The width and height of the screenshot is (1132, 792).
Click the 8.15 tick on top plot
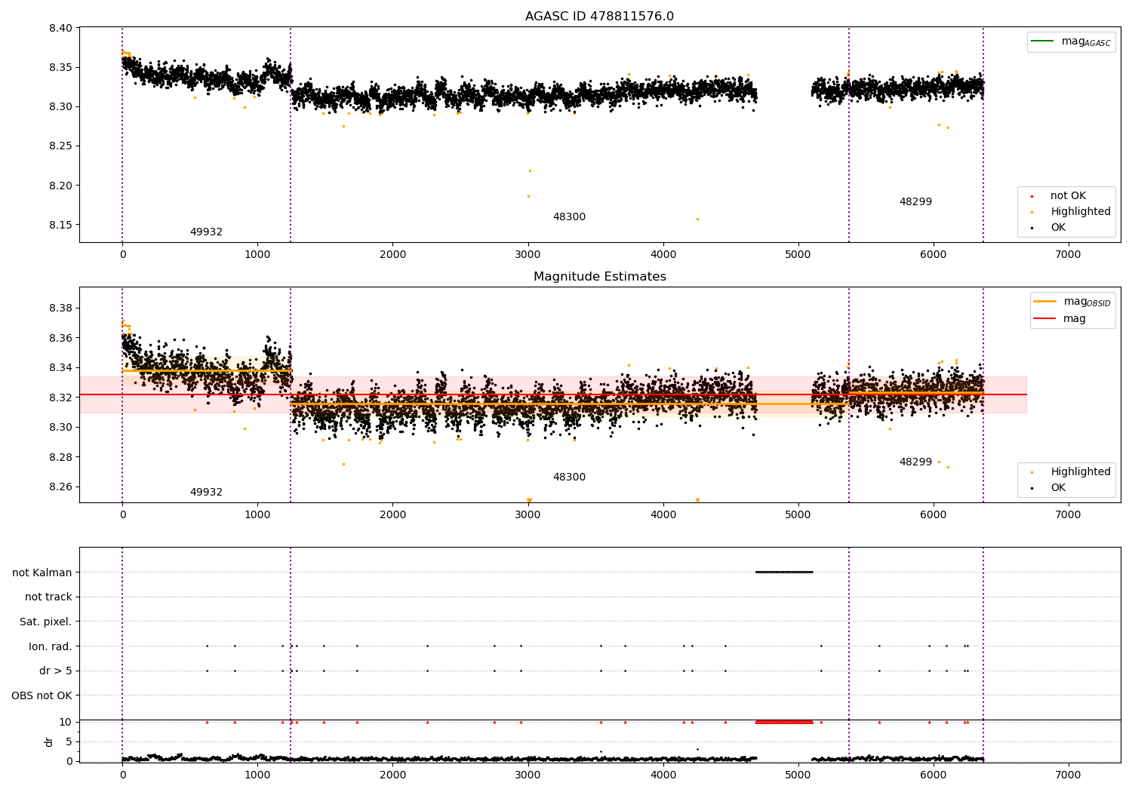tap(60, 225)
